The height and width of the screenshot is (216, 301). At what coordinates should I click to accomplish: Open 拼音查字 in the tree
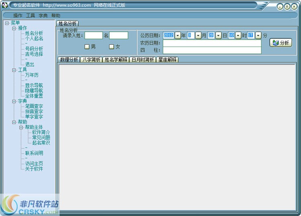pos(34,111)
